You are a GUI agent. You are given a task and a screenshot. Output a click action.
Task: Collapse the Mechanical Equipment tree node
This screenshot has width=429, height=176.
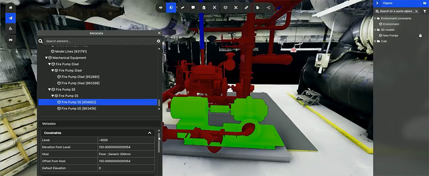click(x=46, y=58)
